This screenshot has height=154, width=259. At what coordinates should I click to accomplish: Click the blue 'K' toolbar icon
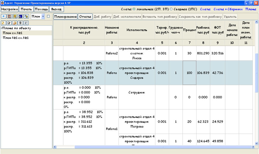tap(20, 16)
